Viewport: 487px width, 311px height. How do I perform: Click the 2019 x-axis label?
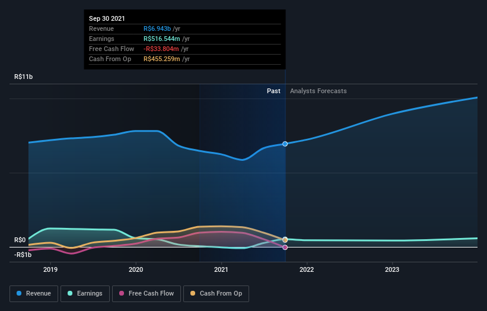point(50,269)
